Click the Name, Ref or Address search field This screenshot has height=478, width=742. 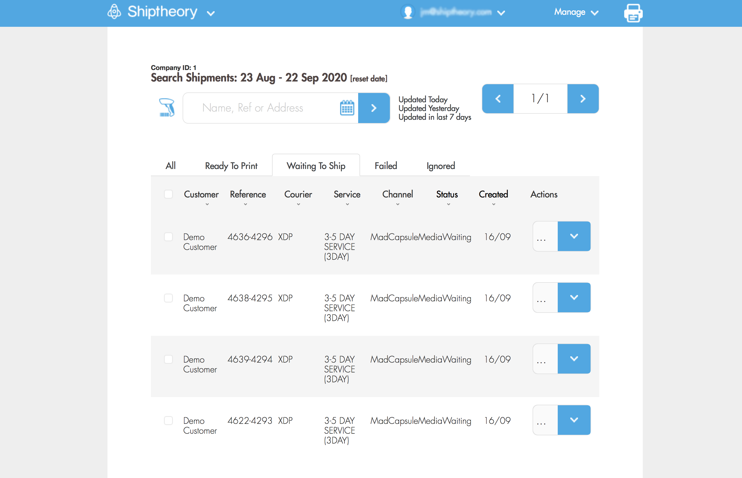coord(264,108)
